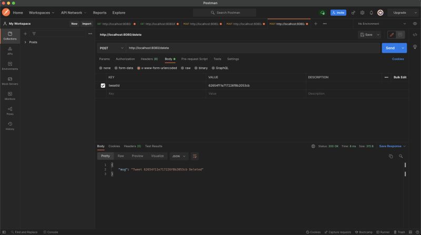Open the Cookies link
Viewport: 421px width, 235px height.
pyautogui.click(x=398, y=59)
